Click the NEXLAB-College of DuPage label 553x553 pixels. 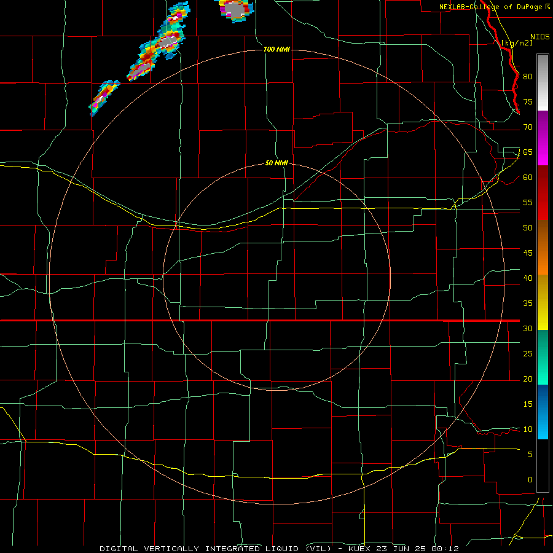[494, 7]
